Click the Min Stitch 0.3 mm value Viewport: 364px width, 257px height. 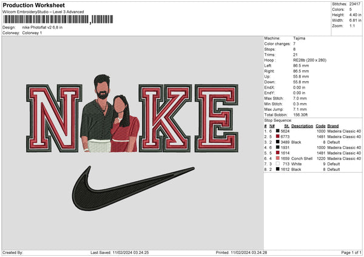(300, 104)
